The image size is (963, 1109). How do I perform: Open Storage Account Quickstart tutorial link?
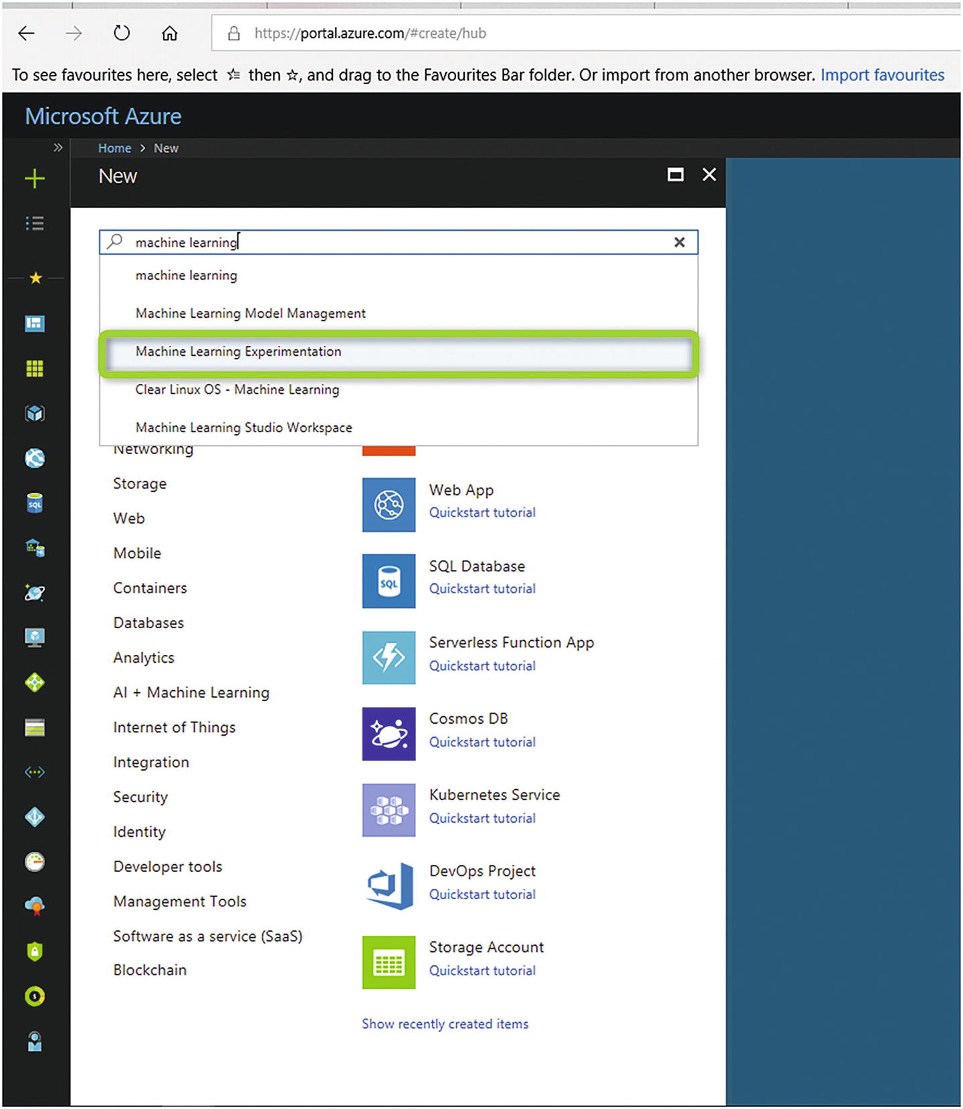point(482,971)
